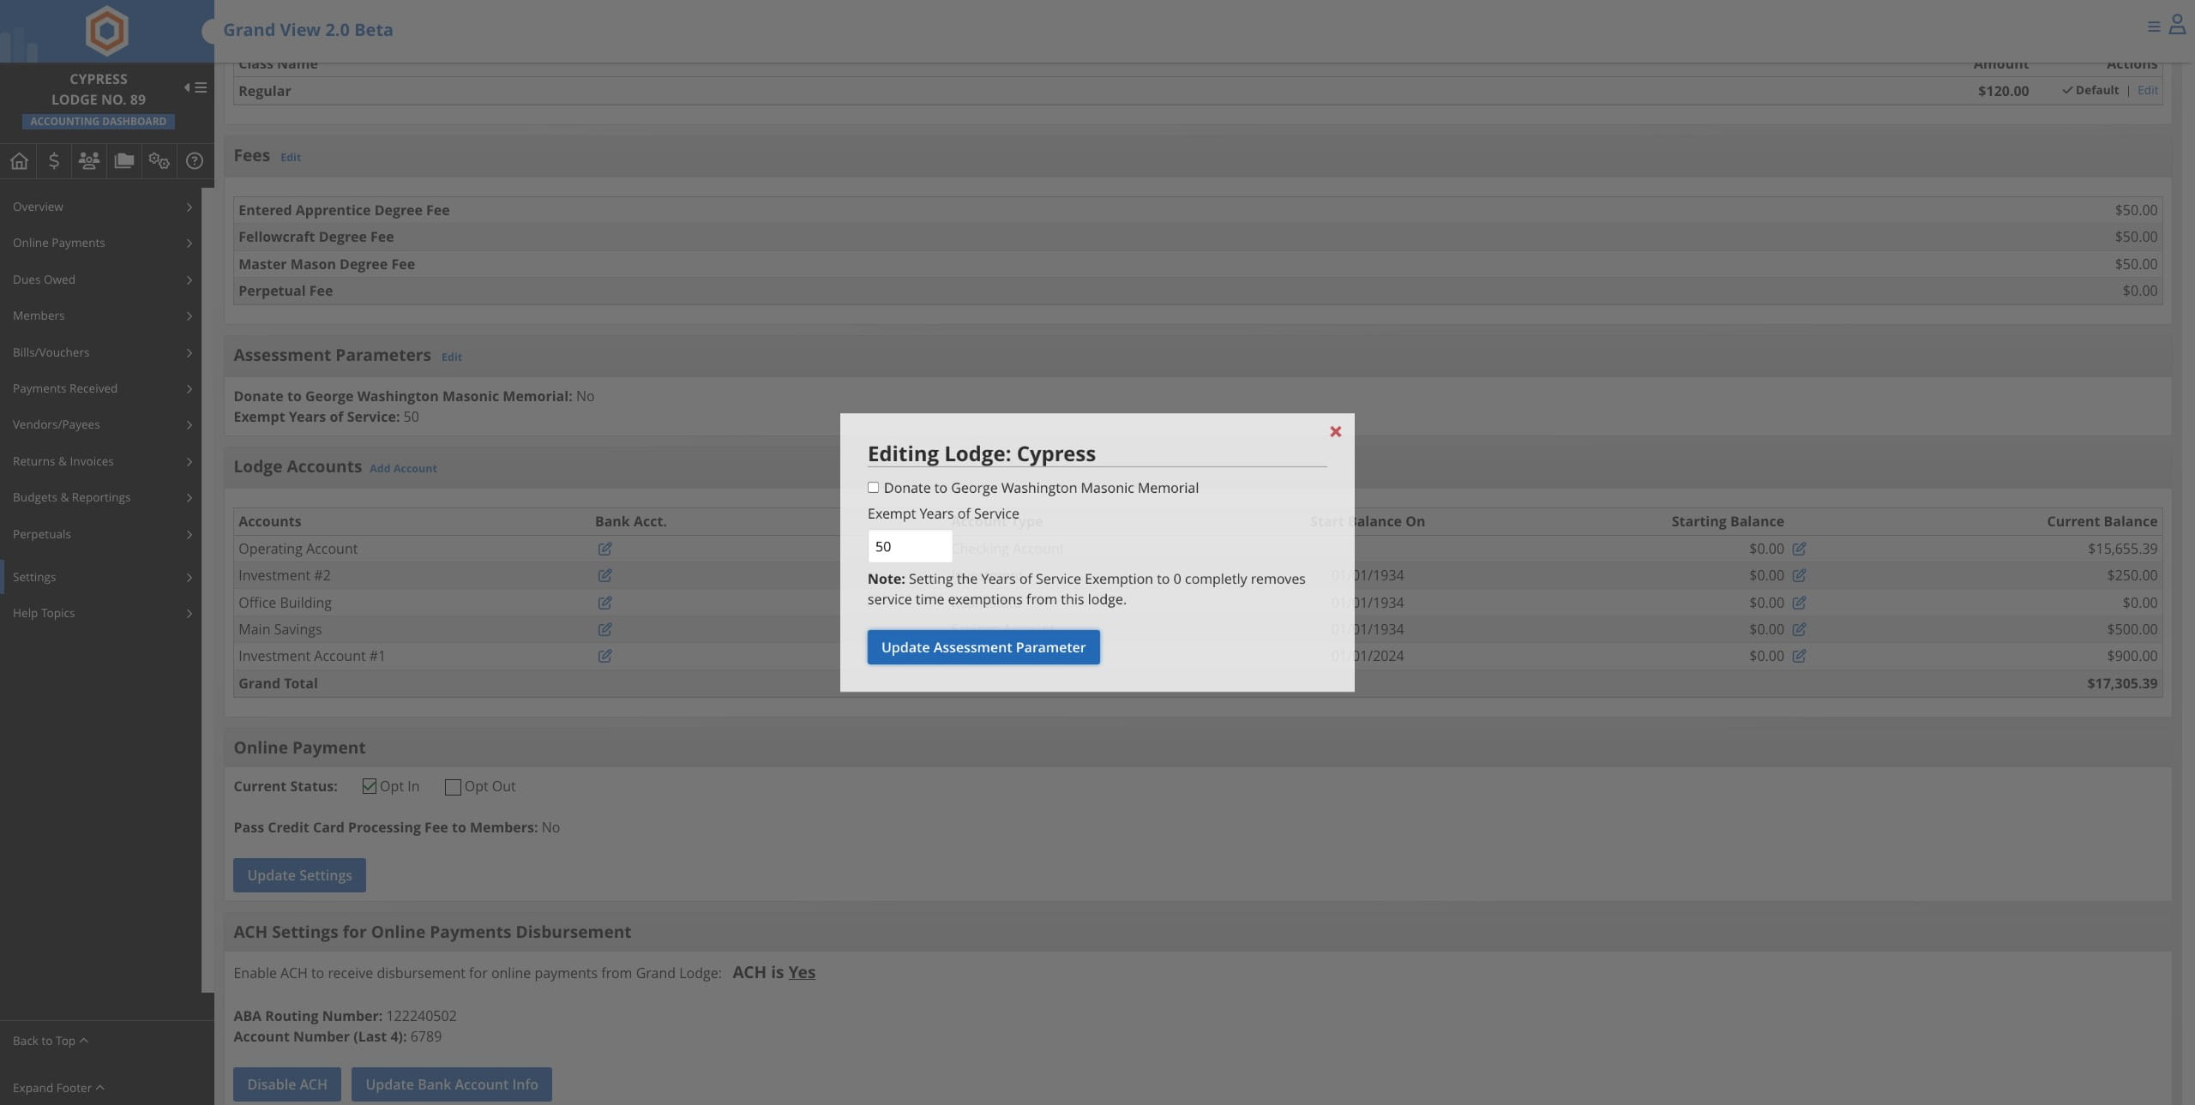Open the question mark help icon
This screenshot has height=1105, width=2195.
pos(195,160)
